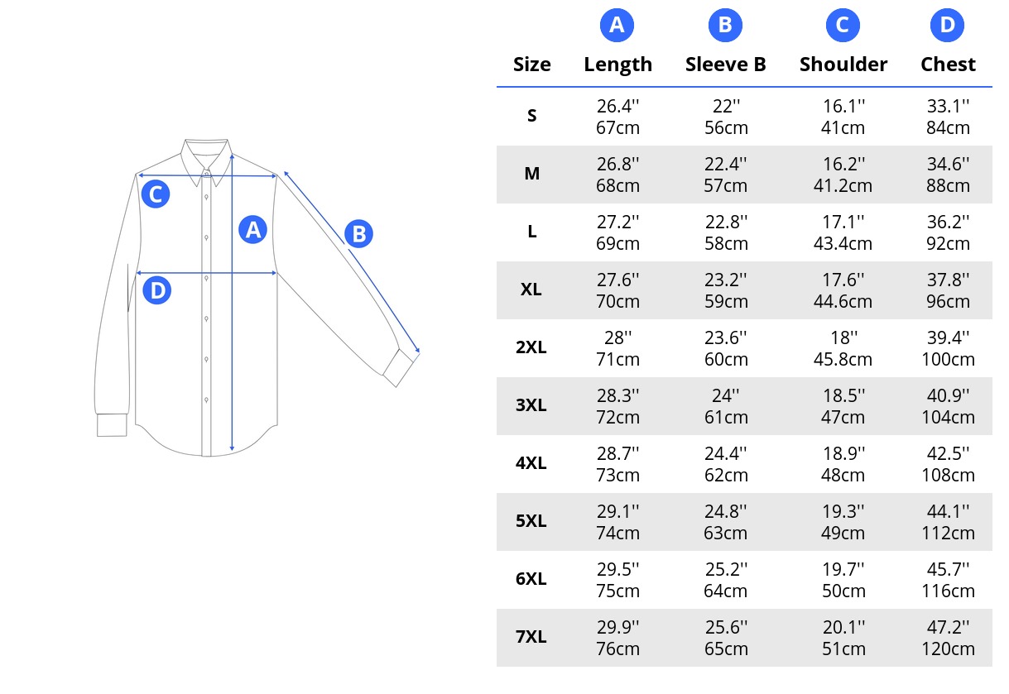The image size is (1009, 694).
Task: Click the S size row label
Action: pos(531,116)
